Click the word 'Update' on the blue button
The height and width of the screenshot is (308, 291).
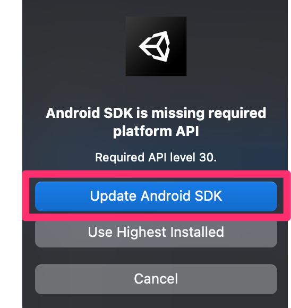(x=113, y=196)
